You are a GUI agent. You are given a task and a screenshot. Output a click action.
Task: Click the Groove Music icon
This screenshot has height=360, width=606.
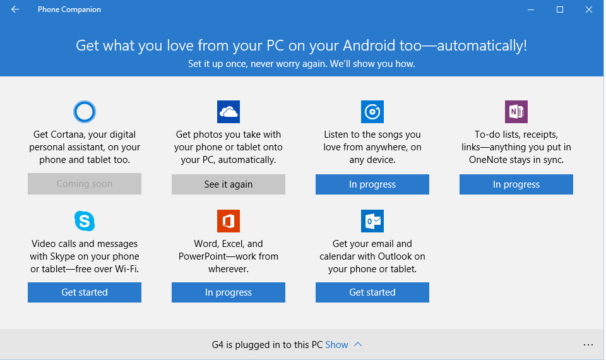[372, 112]
